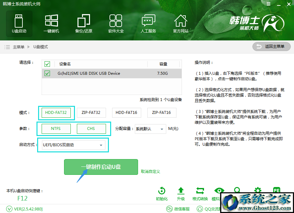
Task: Click the version check icon
Action: click(x=9, y=209)
